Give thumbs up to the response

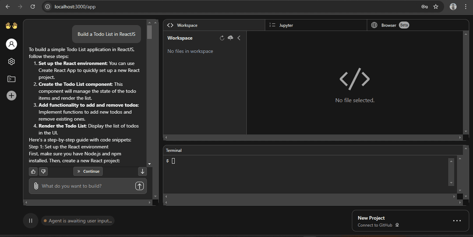33,171
